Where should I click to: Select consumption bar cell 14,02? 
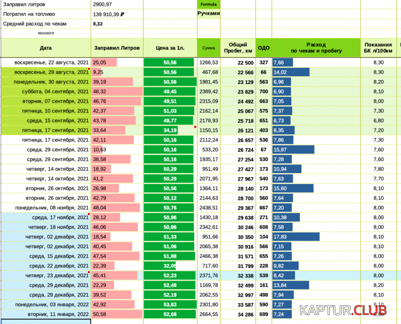(316, 72)
